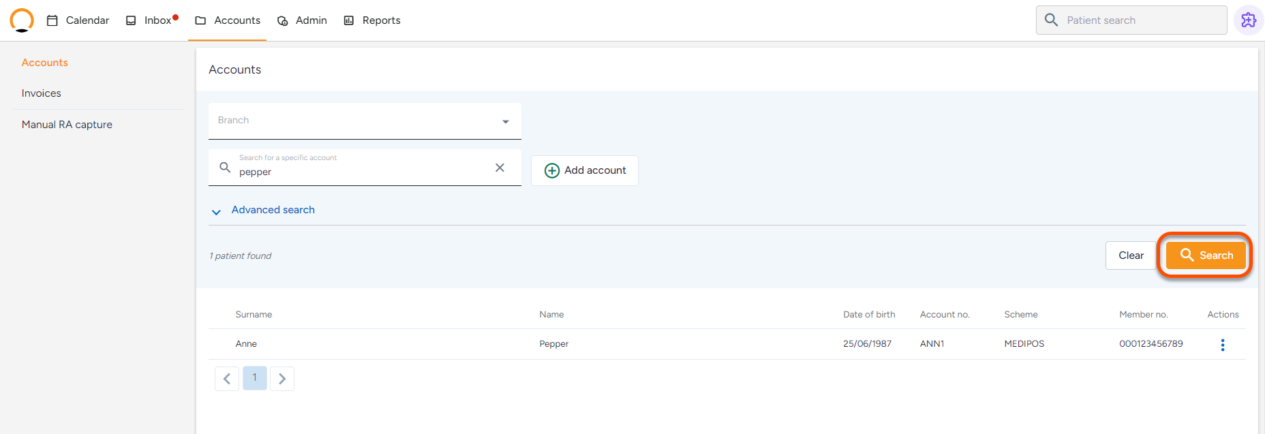The image size is (1265, 434).
Task: Open the Calendar tab
Action: point(78,20)
